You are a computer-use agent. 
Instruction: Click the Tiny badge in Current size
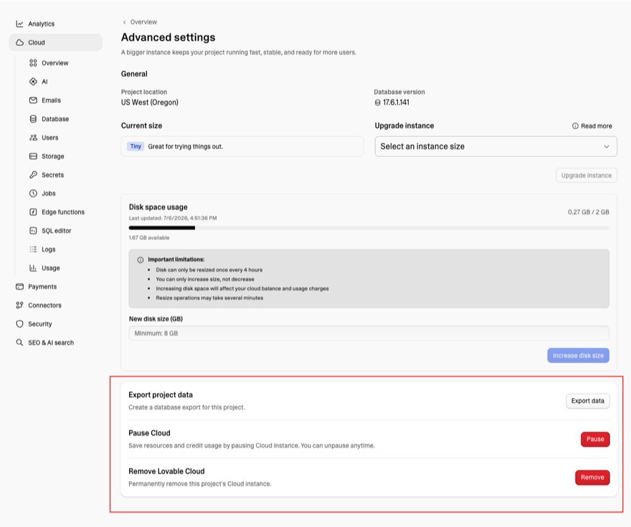(136, 146)
